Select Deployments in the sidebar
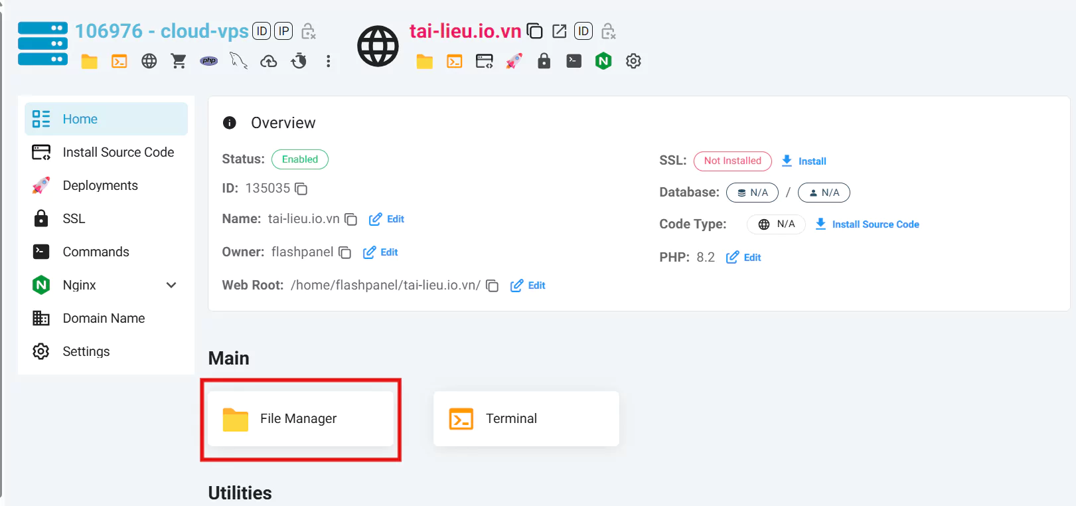Viewport: 1076px width, 506px height. (100, 185)
